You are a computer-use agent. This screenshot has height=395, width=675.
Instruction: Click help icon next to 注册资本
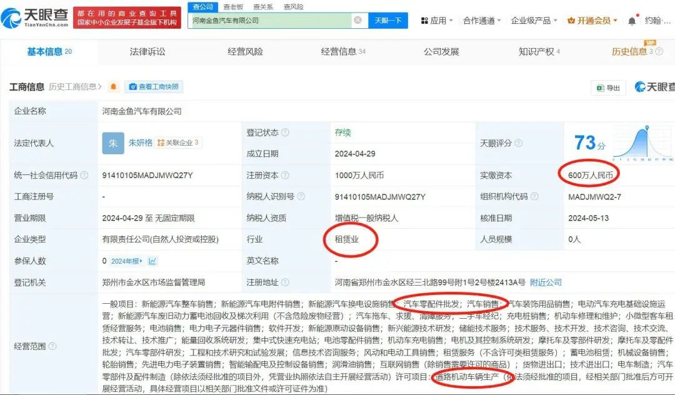[285, 175]
